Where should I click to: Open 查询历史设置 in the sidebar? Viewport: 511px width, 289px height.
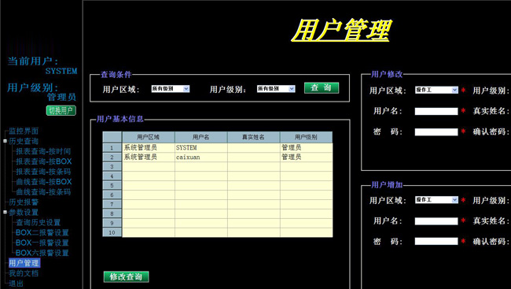point(39,222)
